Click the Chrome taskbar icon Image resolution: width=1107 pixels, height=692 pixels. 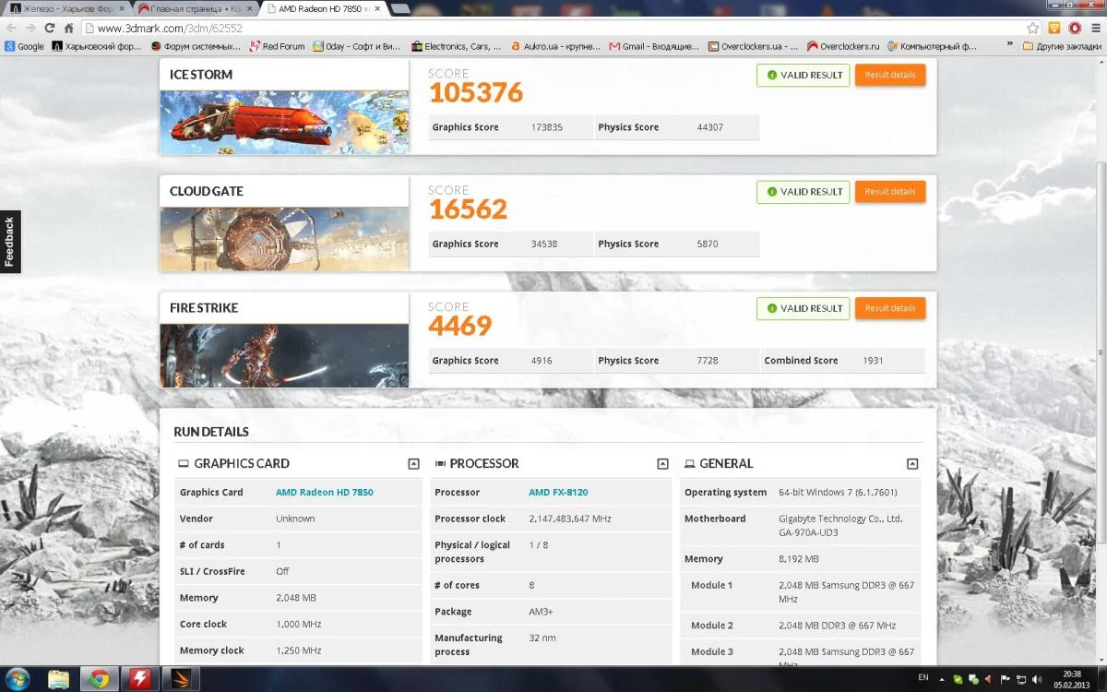(x=100, y=679)
